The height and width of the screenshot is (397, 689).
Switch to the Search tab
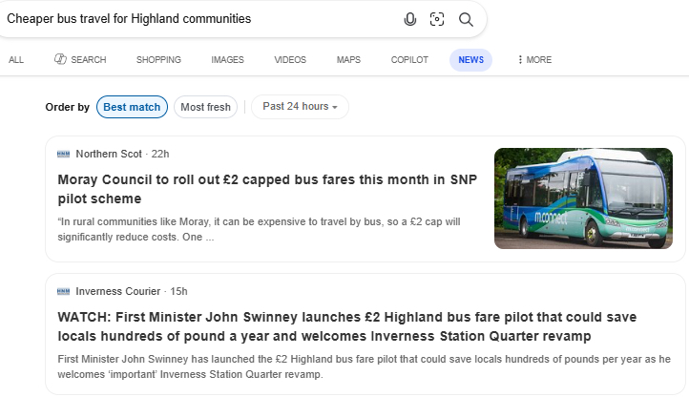click(80, 60)
